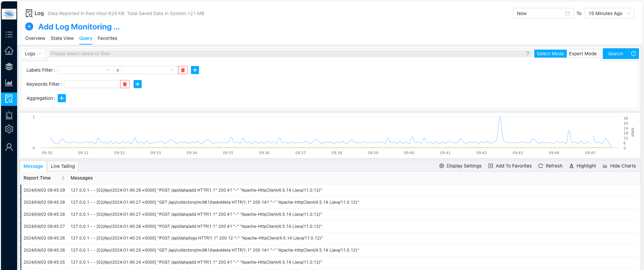The width and height of the screenshot is (644, 270).
Task: Toggle Hide Charts
Action: pos(619,166)
